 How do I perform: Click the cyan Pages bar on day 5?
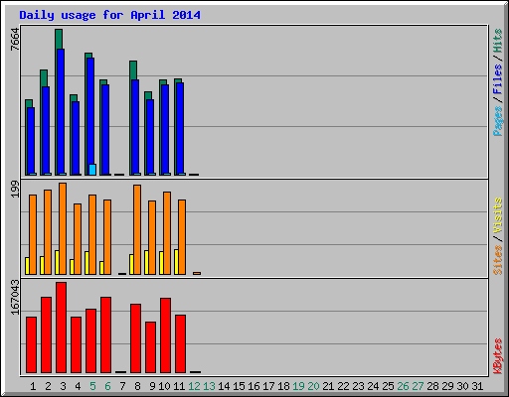[92, 170]
